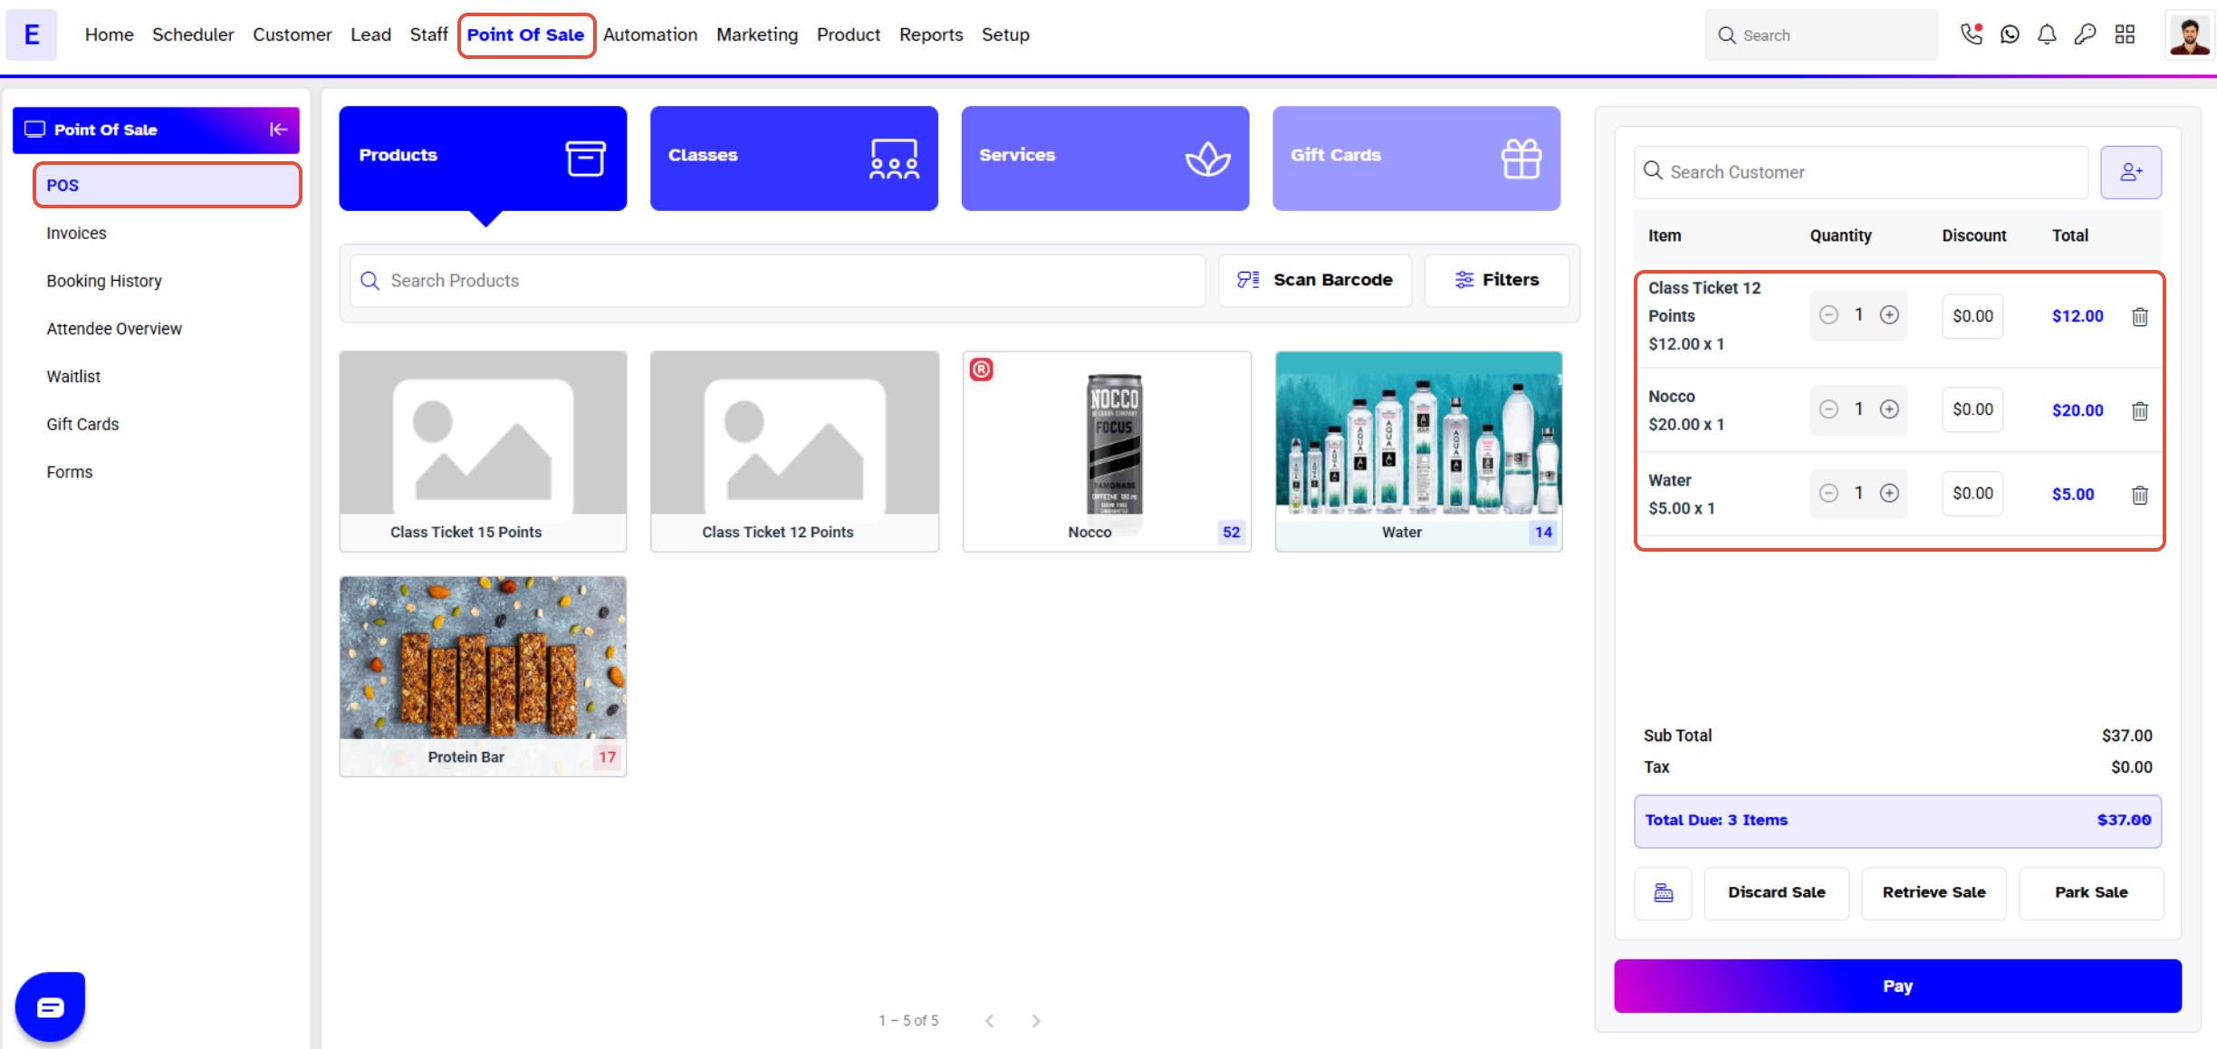Open the Filters options

coord(1496,280)
